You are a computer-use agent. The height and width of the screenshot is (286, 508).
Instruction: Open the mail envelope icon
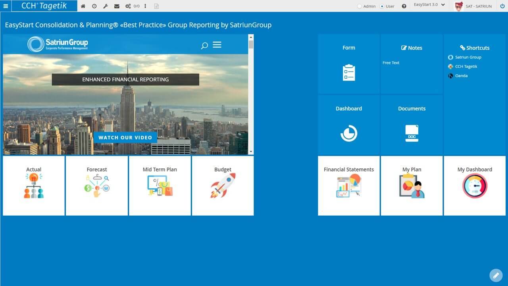coord(117,6)
